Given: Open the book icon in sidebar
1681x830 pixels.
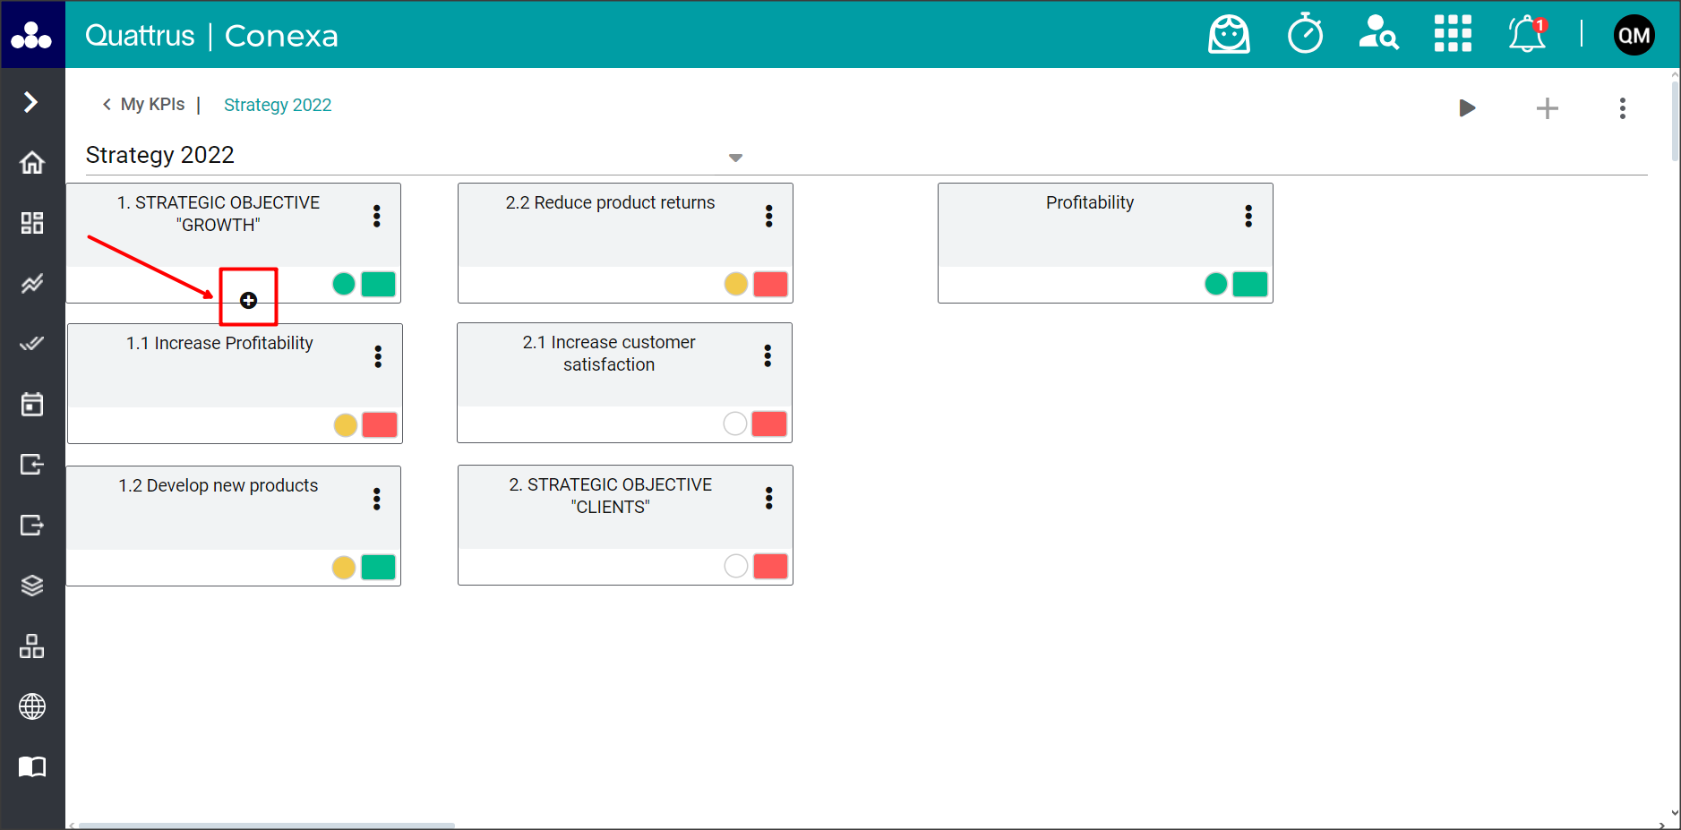Looking at the screenshot, I should point(32,767).
